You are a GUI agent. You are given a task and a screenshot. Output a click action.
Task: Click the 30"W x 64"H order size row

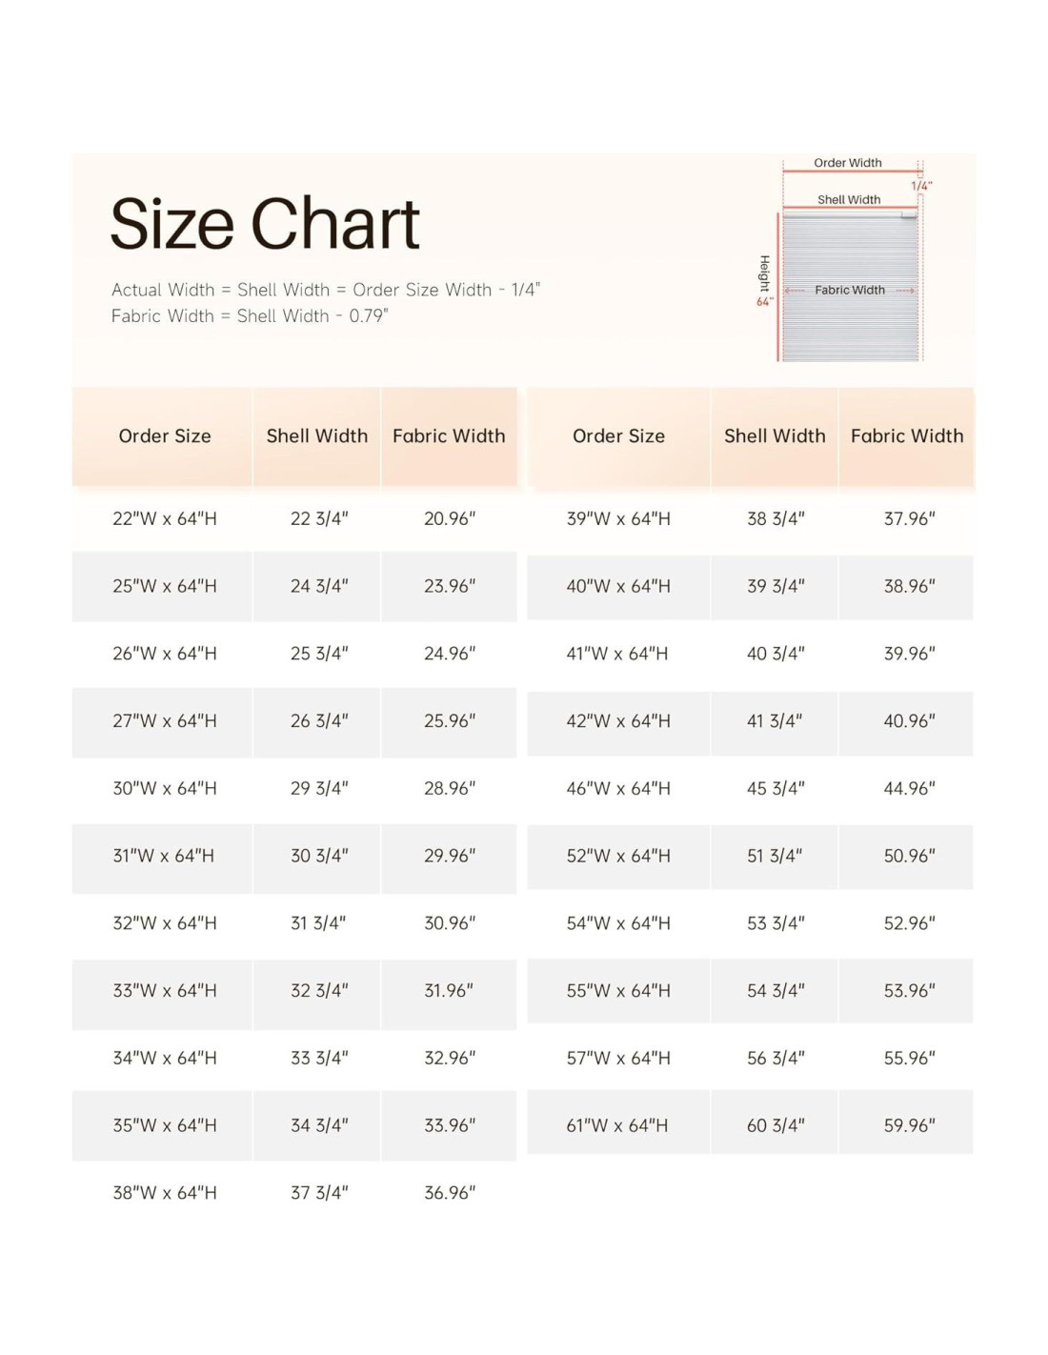[x=165, y=789]
